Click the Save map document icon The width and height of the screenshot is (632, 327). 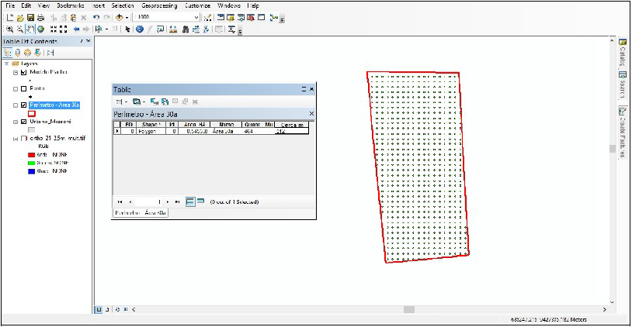[30, 17]
